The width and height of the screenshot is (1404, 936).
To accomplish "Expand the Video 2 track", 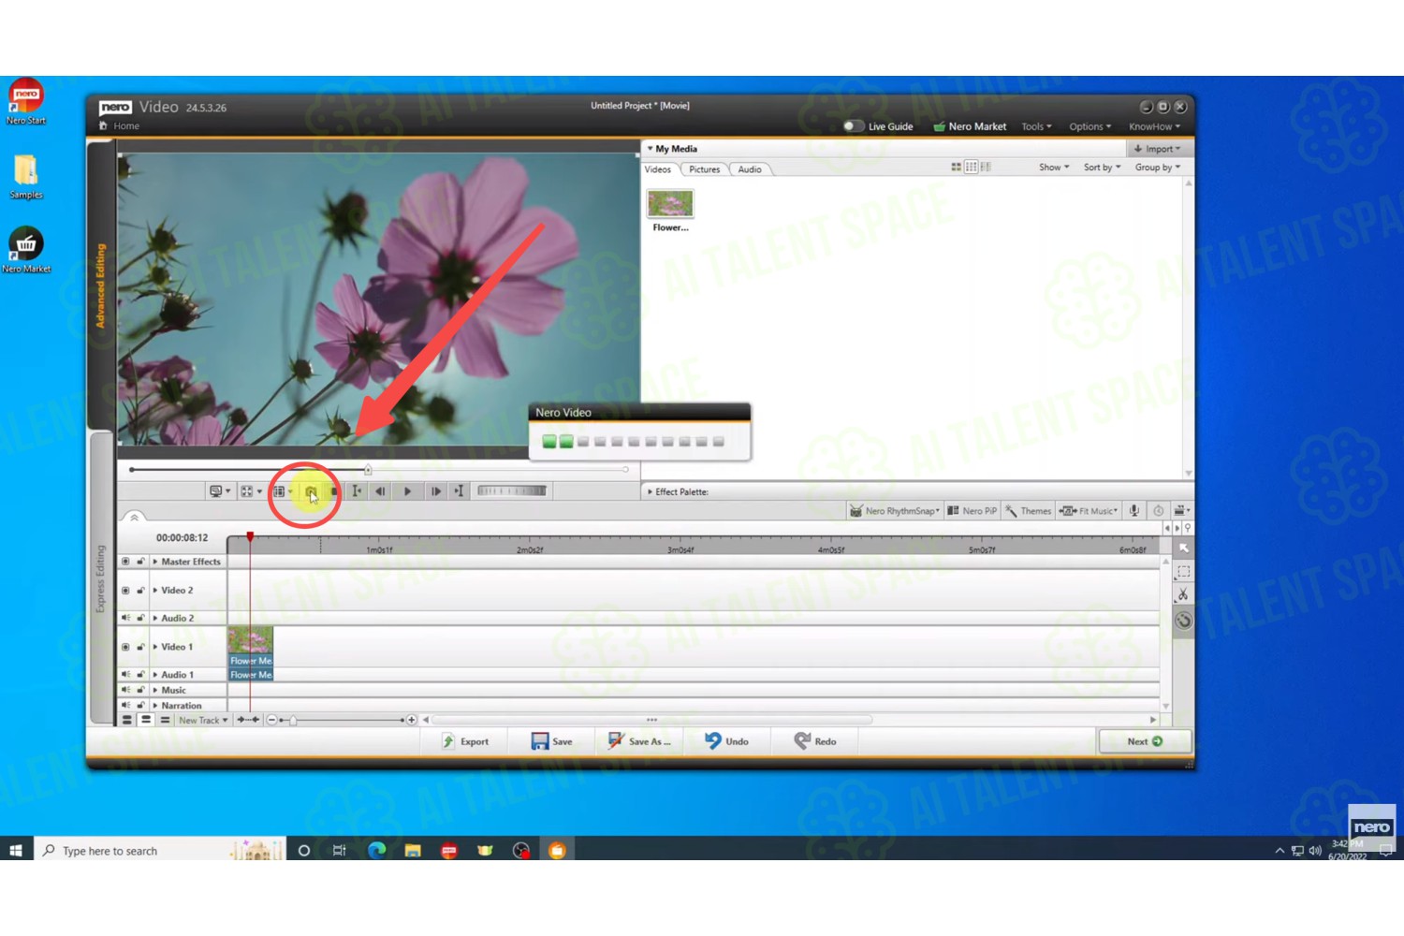I will click(x=155, y=591).
